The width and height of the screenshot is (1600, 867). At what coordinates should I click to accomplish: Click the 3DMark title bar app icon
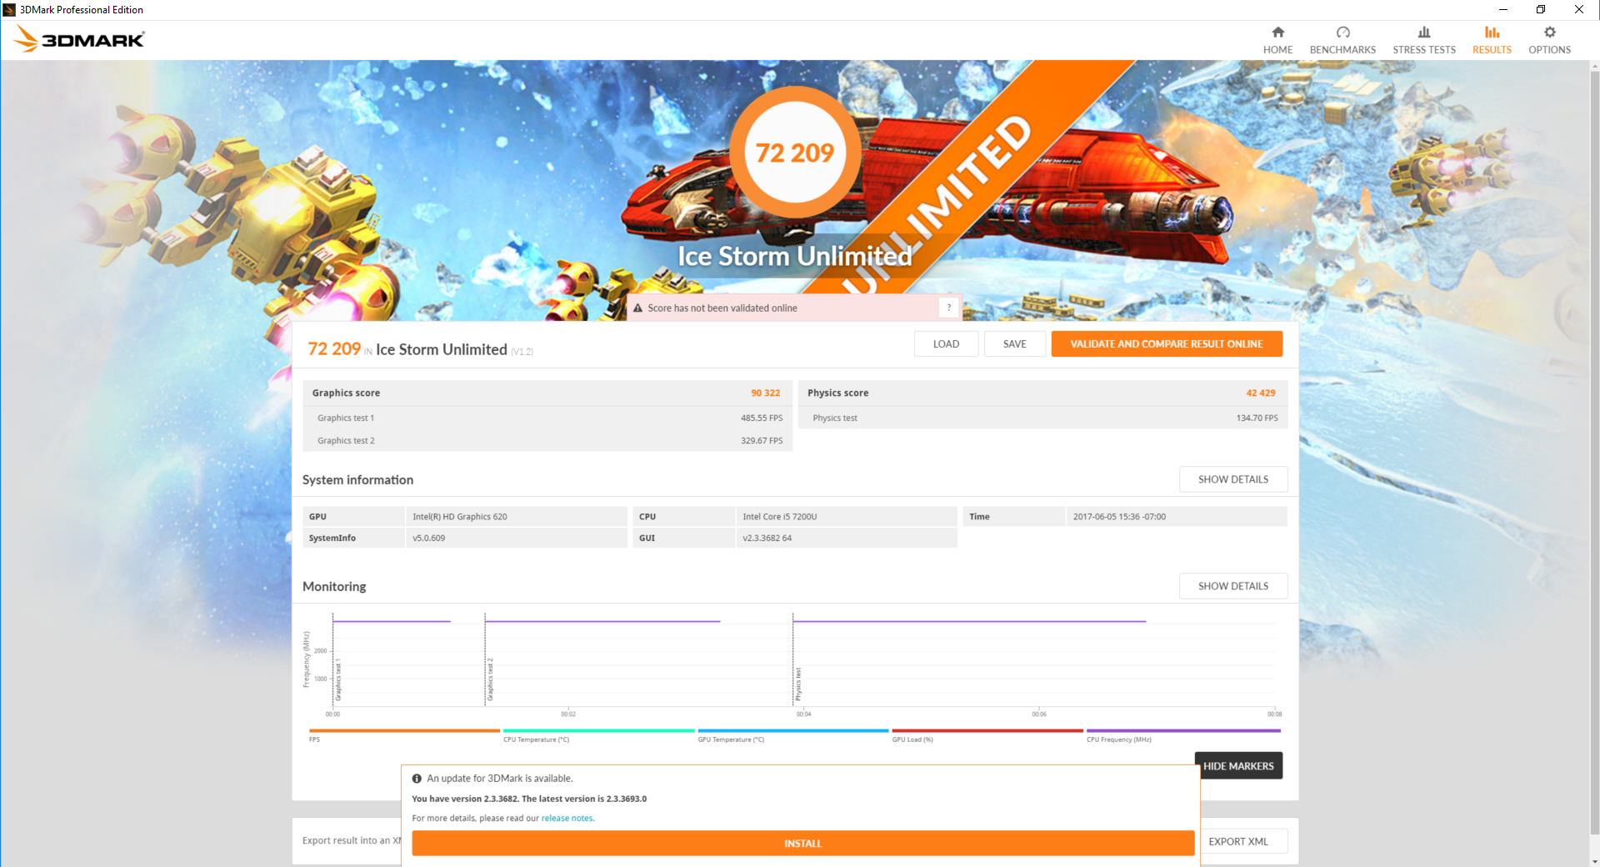pyautogui.click(x=9, y=10)
